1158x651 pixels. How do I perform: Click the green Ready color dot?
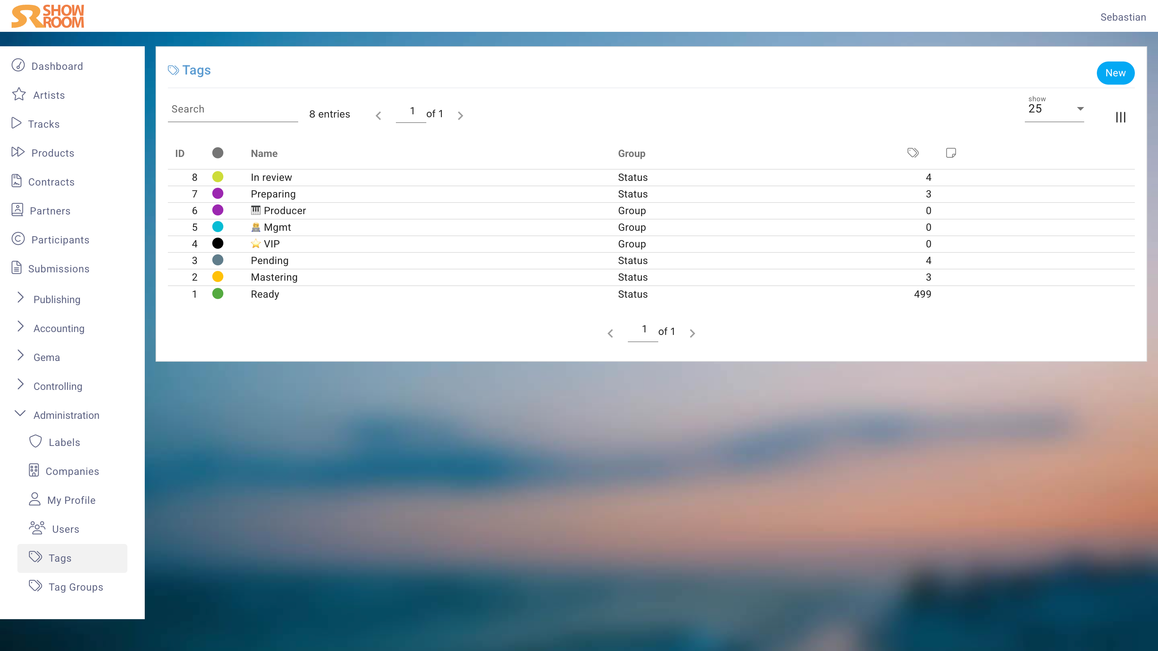217,294
